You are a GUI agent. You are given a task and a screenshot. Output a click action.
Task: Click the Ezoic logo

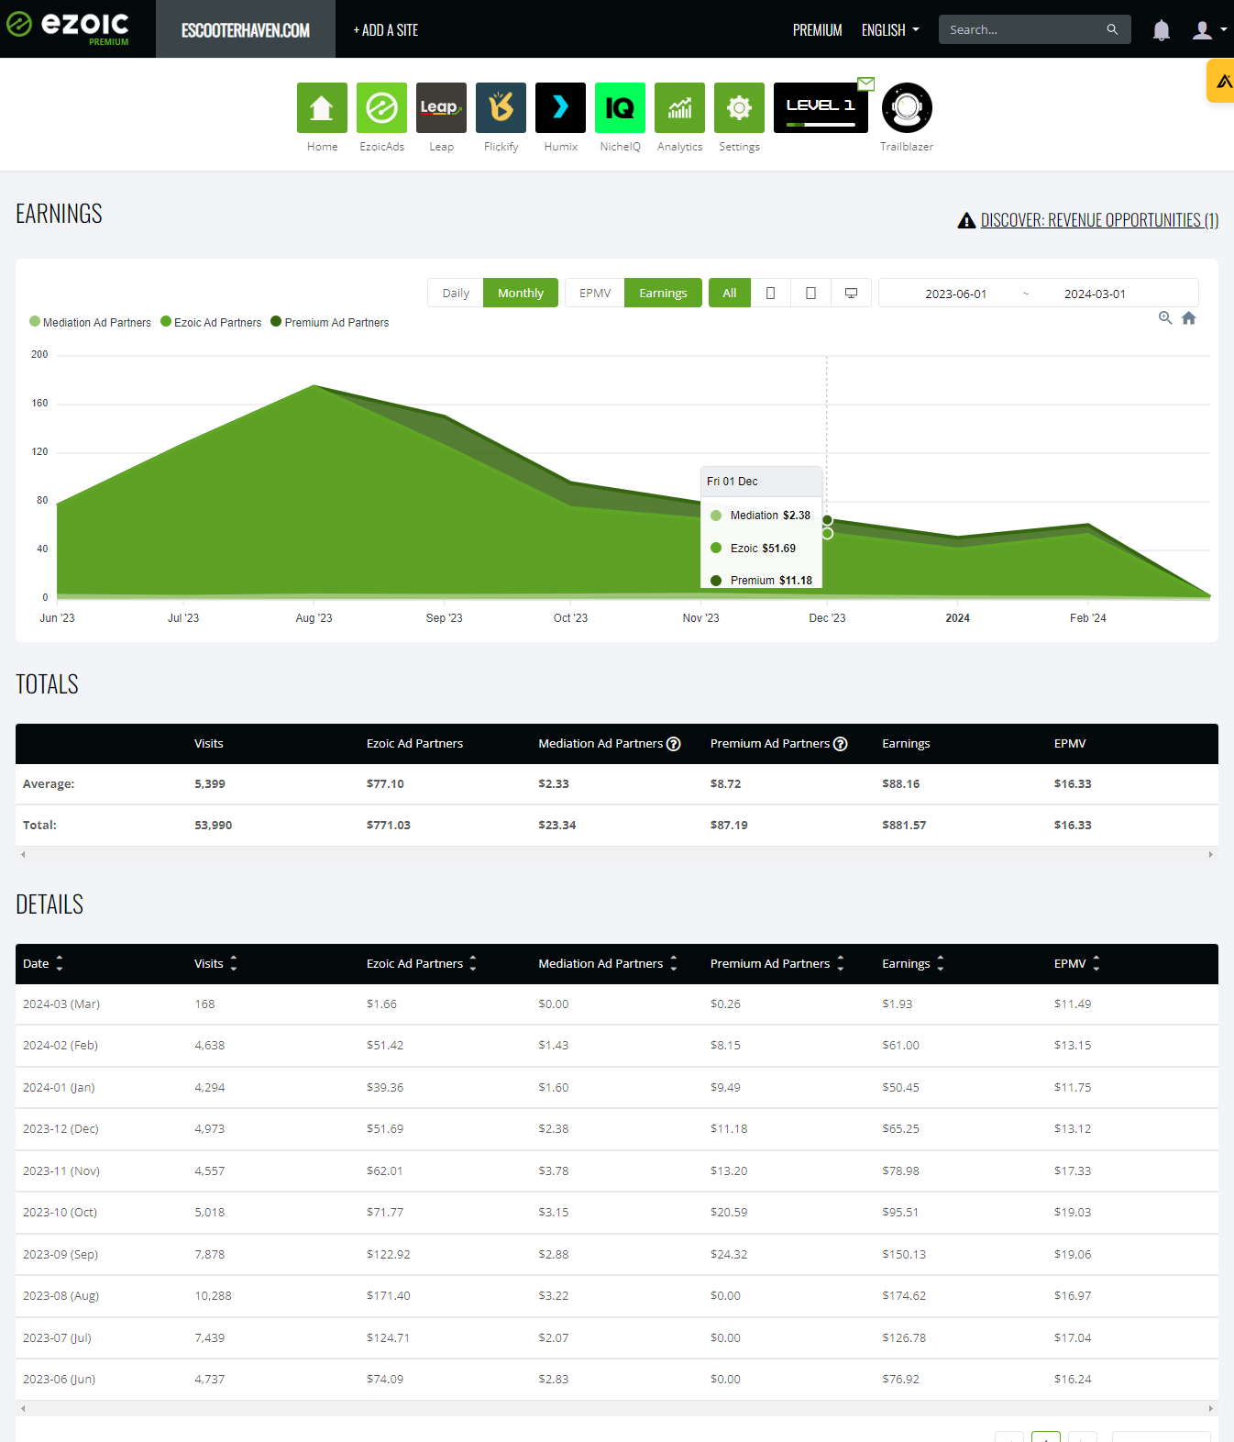click(x=68, y=28)
